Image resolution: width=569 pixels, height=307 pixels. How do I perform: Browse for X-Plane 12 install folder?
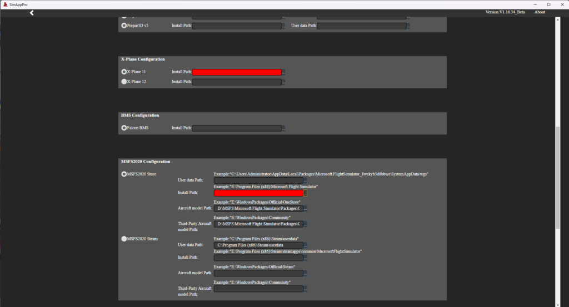click(283, 82)
